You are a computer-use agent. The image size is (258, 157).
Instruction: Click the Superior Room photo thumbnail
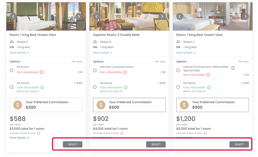129,16
